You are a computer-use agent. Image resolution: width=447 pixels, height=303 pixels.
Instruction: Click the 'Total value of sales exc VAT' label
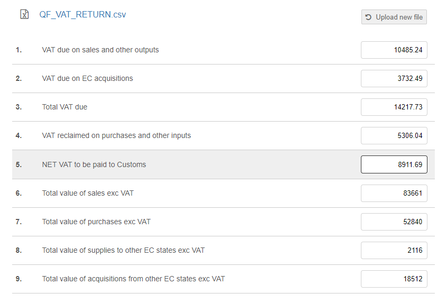coord(88,194)
